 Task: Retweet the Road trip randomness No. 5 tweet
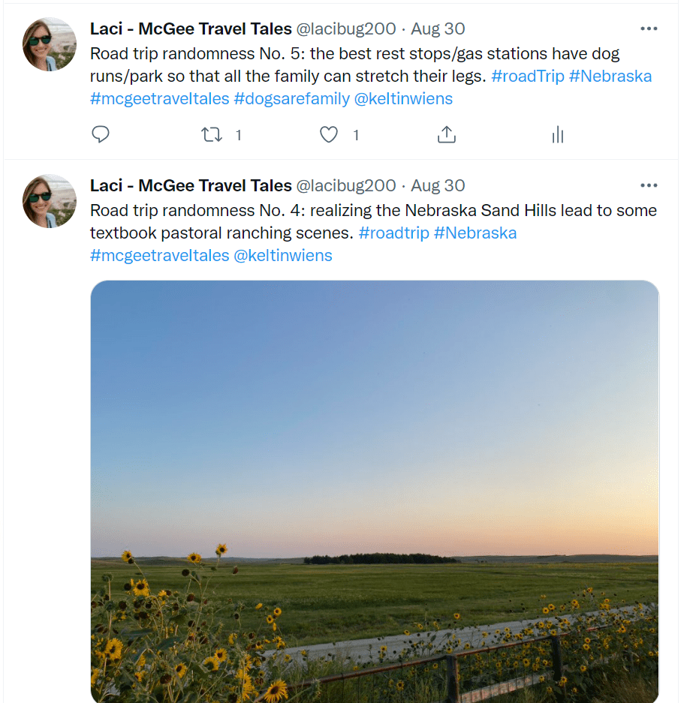(x=212, y=134)
